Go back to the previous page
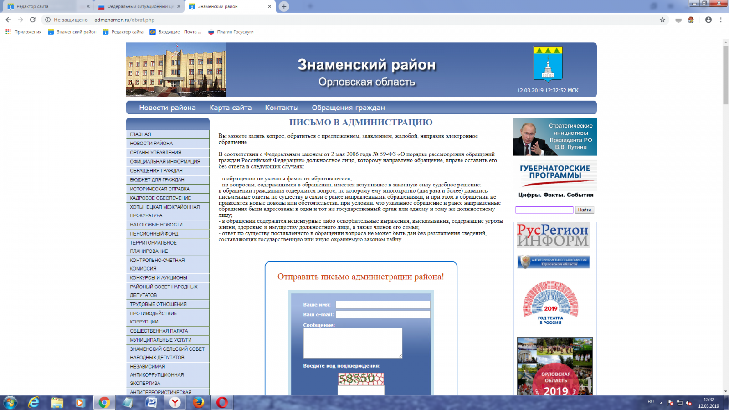 [x=8, y=20]
